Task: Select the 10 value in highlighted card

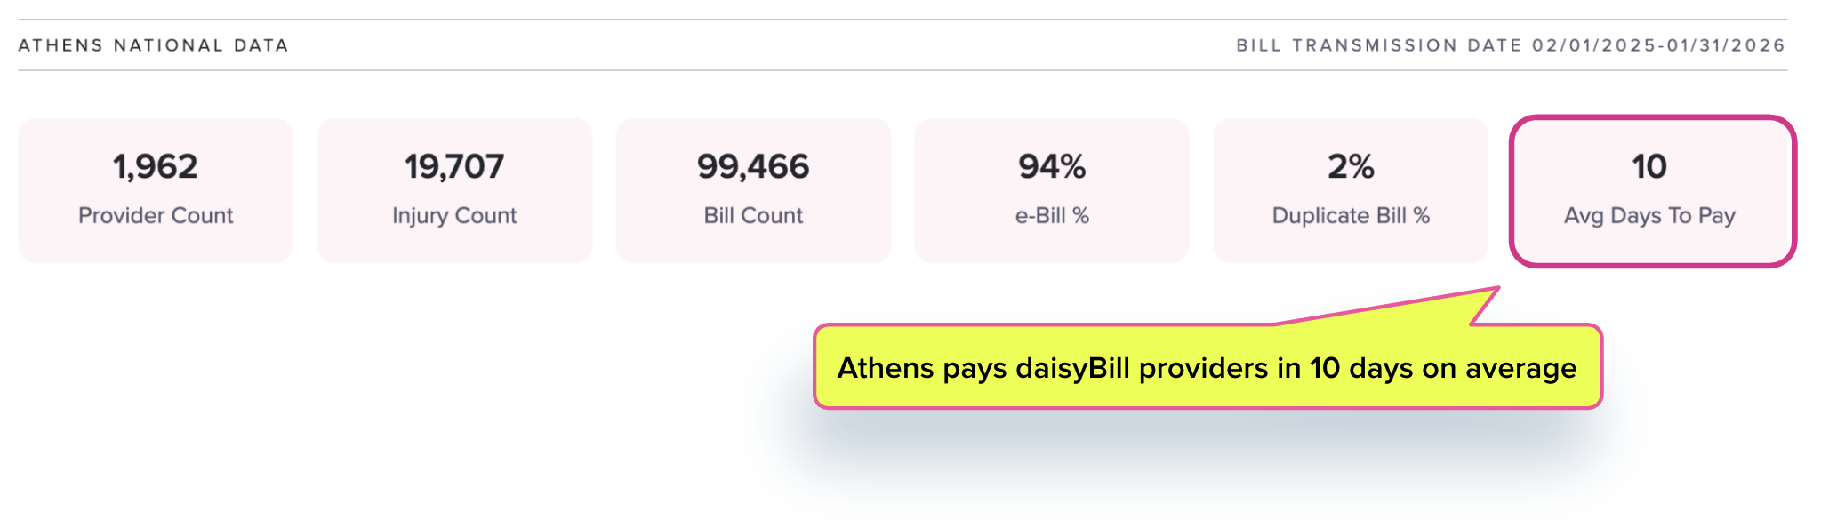Action: pyautogui.click(x=1649, y=166)
